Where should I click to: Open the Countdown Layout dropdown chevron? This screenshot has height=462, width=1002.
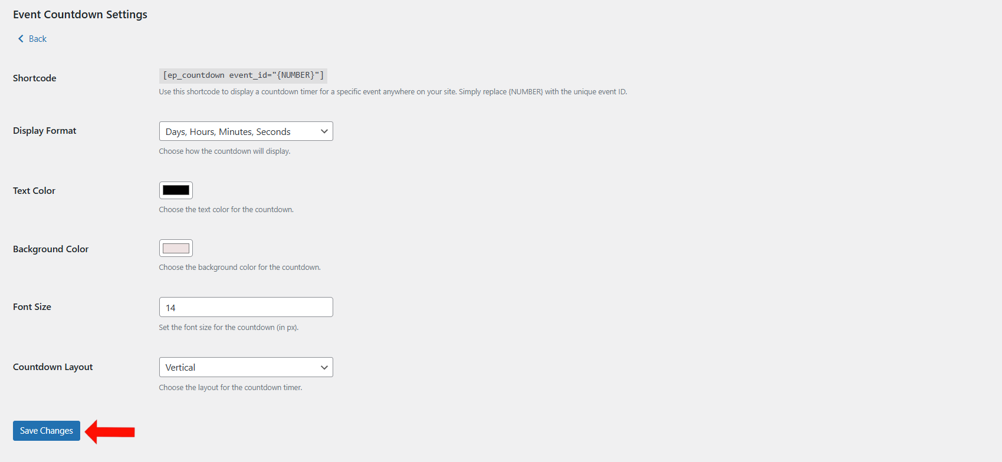click(323, 367)
